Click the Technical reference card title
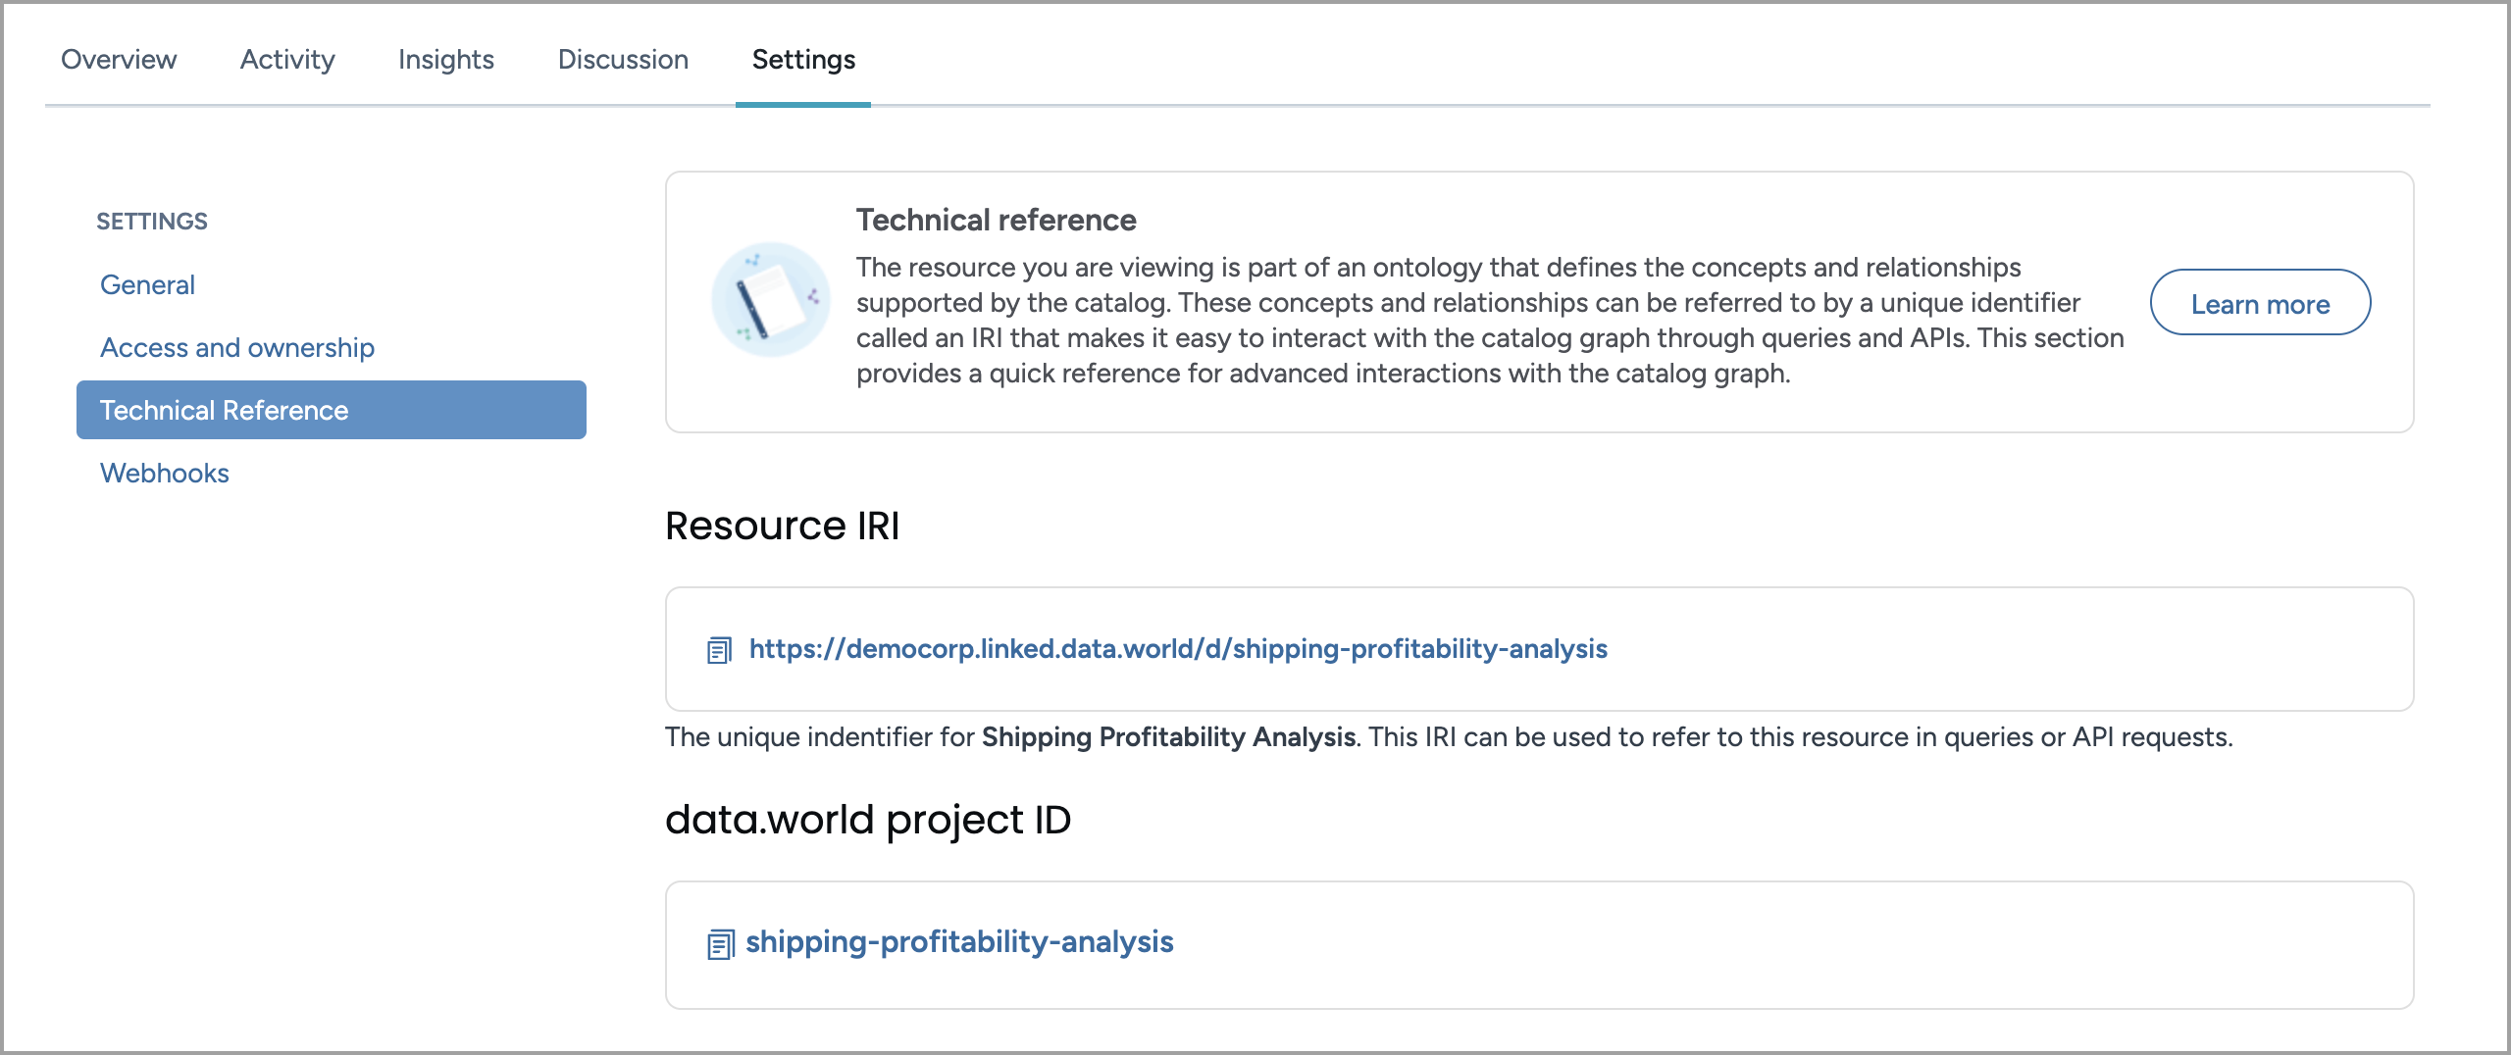The image size is (2511, 1055). tap(996, 220)
